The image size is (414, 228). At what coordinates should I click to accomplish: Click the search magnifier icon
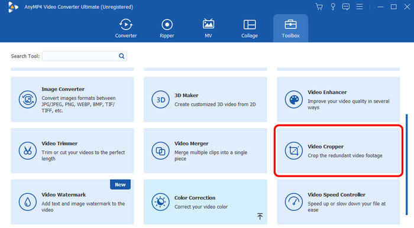coord(121,56)
